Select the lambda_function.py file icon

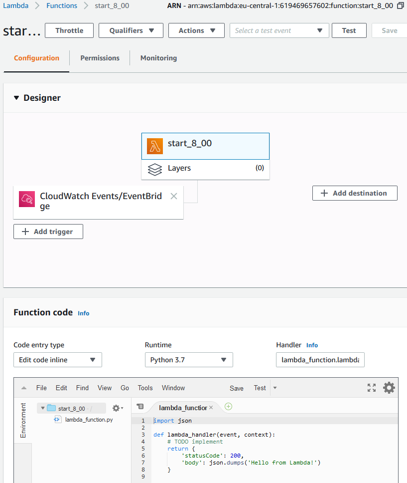pos(57,420)
